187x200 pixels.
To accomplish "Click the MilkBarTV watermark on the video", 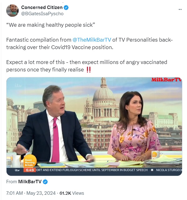I will (x=166, y=80).
